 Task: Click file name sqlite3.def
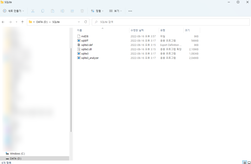[x=87, y=45]
